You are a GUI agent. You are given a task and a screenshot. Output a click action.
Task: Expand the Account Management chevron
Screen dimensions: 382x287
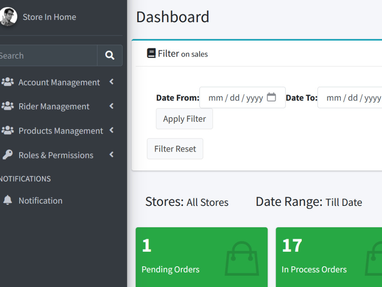click(x=112, y=82)
